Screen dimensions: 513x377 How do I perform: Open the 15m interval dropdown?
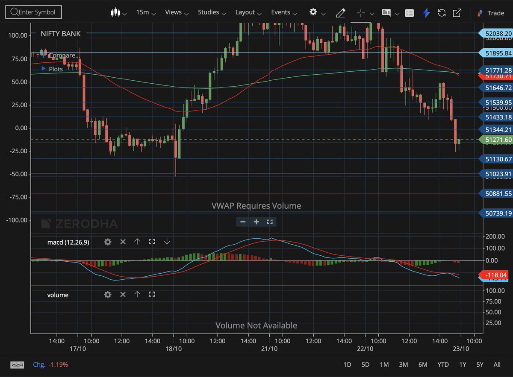pyautogui.click(x=146, y=12)
